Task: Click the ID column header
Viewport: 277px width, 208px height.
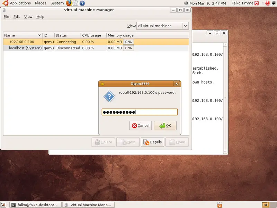Action: point(48,35)
